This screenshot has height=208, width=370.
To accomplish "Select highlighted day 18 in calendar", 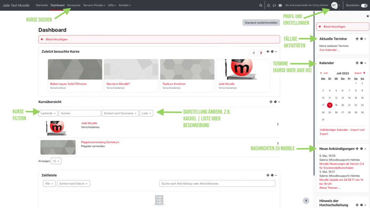I will coord(330,105).
